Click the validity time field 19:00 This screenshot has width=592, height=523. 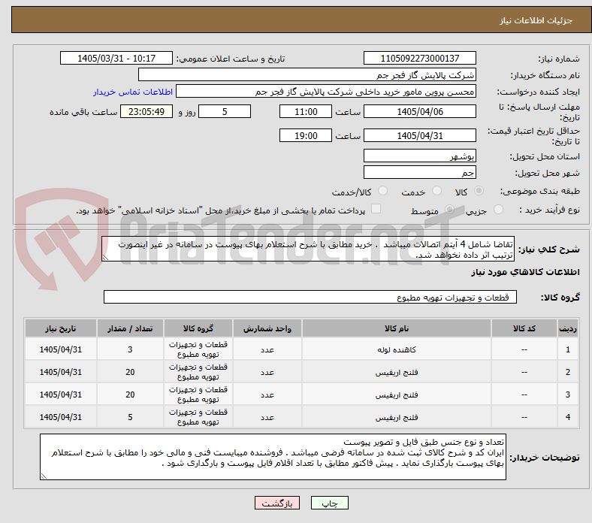[306, 135]
